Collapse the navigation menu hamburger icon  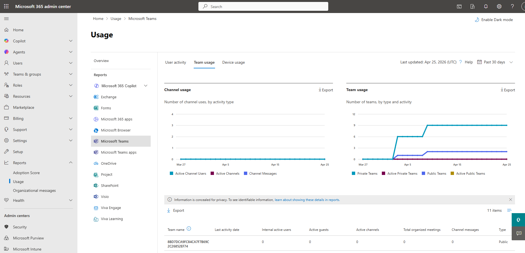coord(6,19)
